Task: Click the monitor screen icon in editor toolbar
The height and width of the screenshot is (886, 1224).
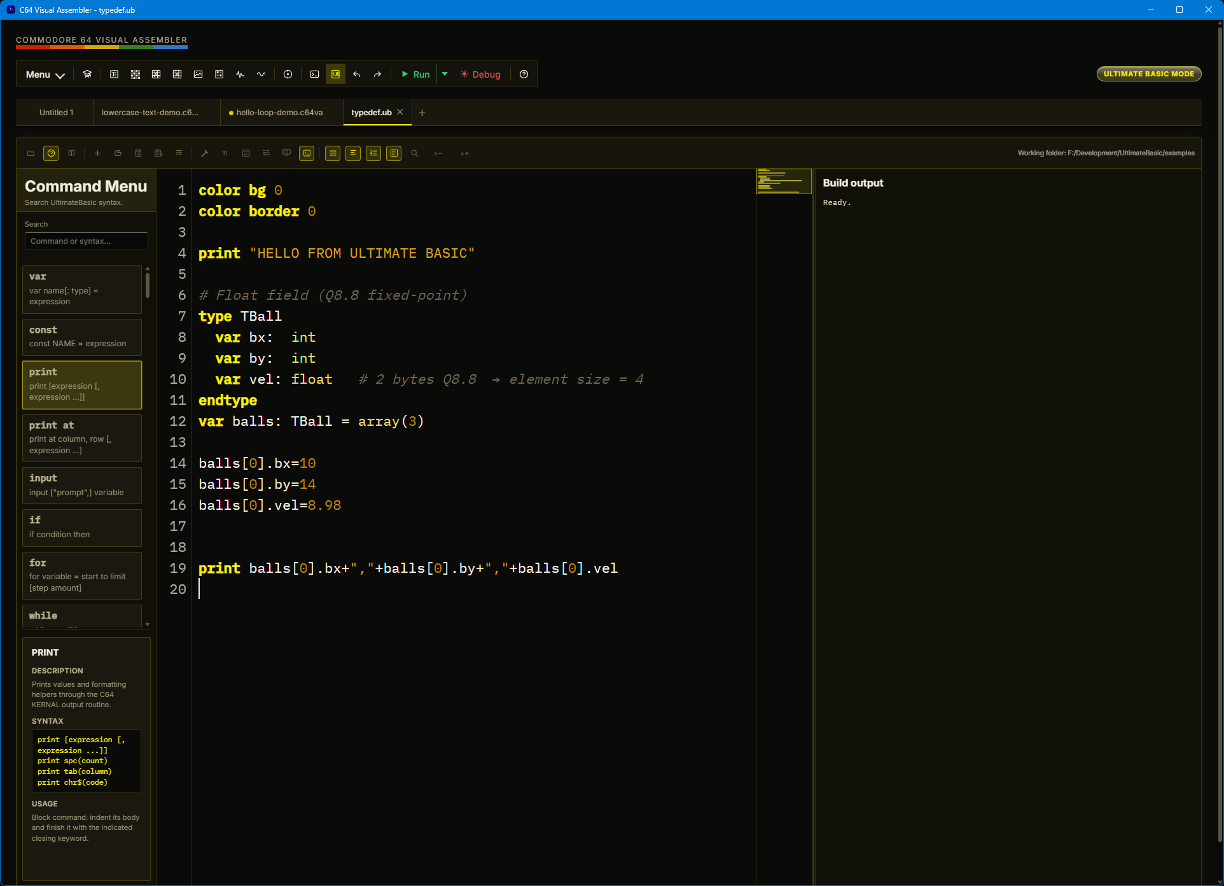Action: [x=287, y=153]
